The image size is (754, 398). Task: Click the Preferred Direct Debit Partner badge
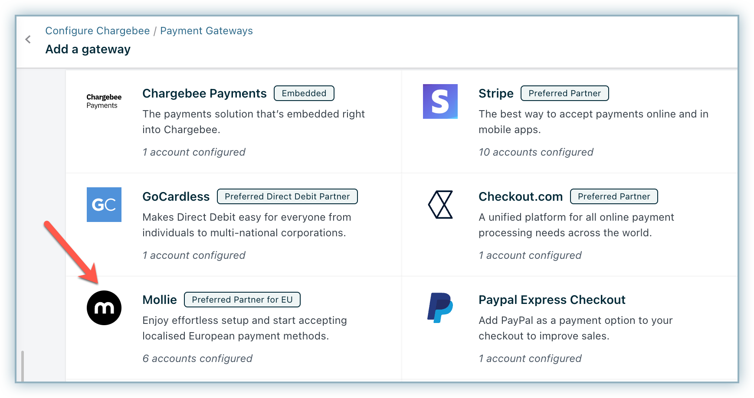(287, 196)
